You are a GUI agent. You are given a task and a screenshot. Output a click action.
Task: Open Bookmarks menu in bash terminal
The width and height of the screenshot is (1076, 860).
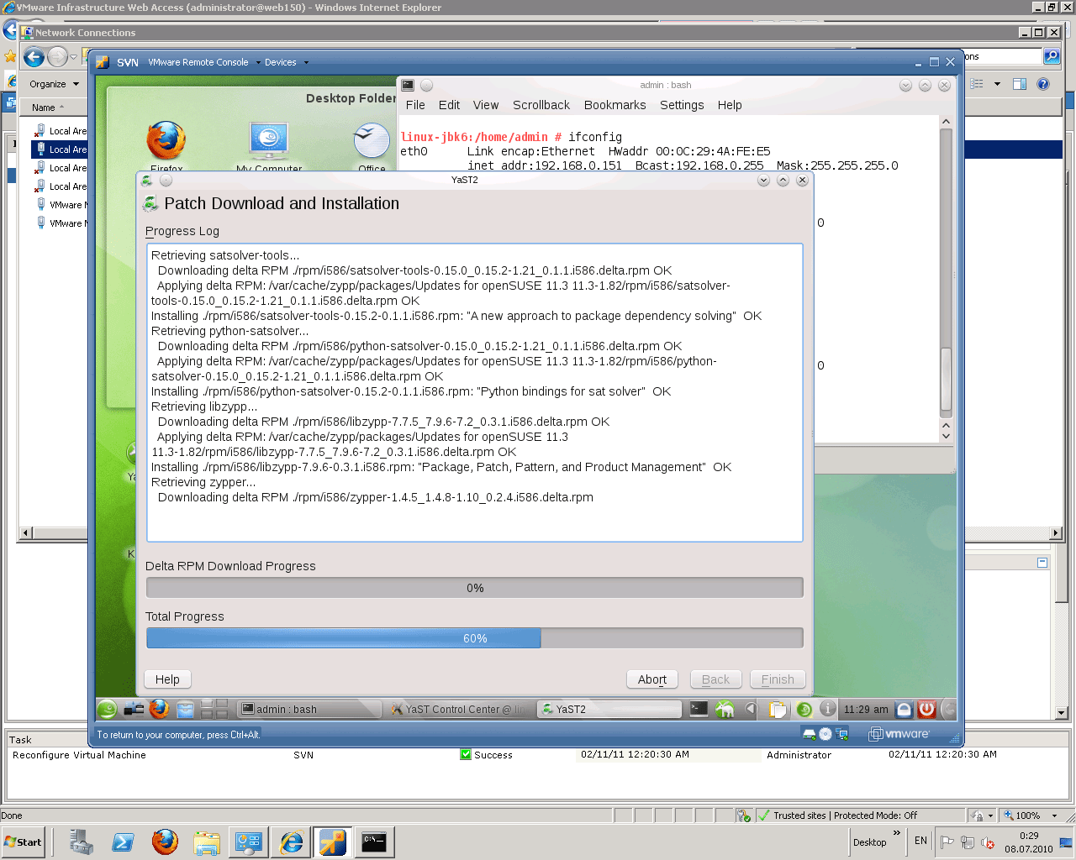click(615, 105)
